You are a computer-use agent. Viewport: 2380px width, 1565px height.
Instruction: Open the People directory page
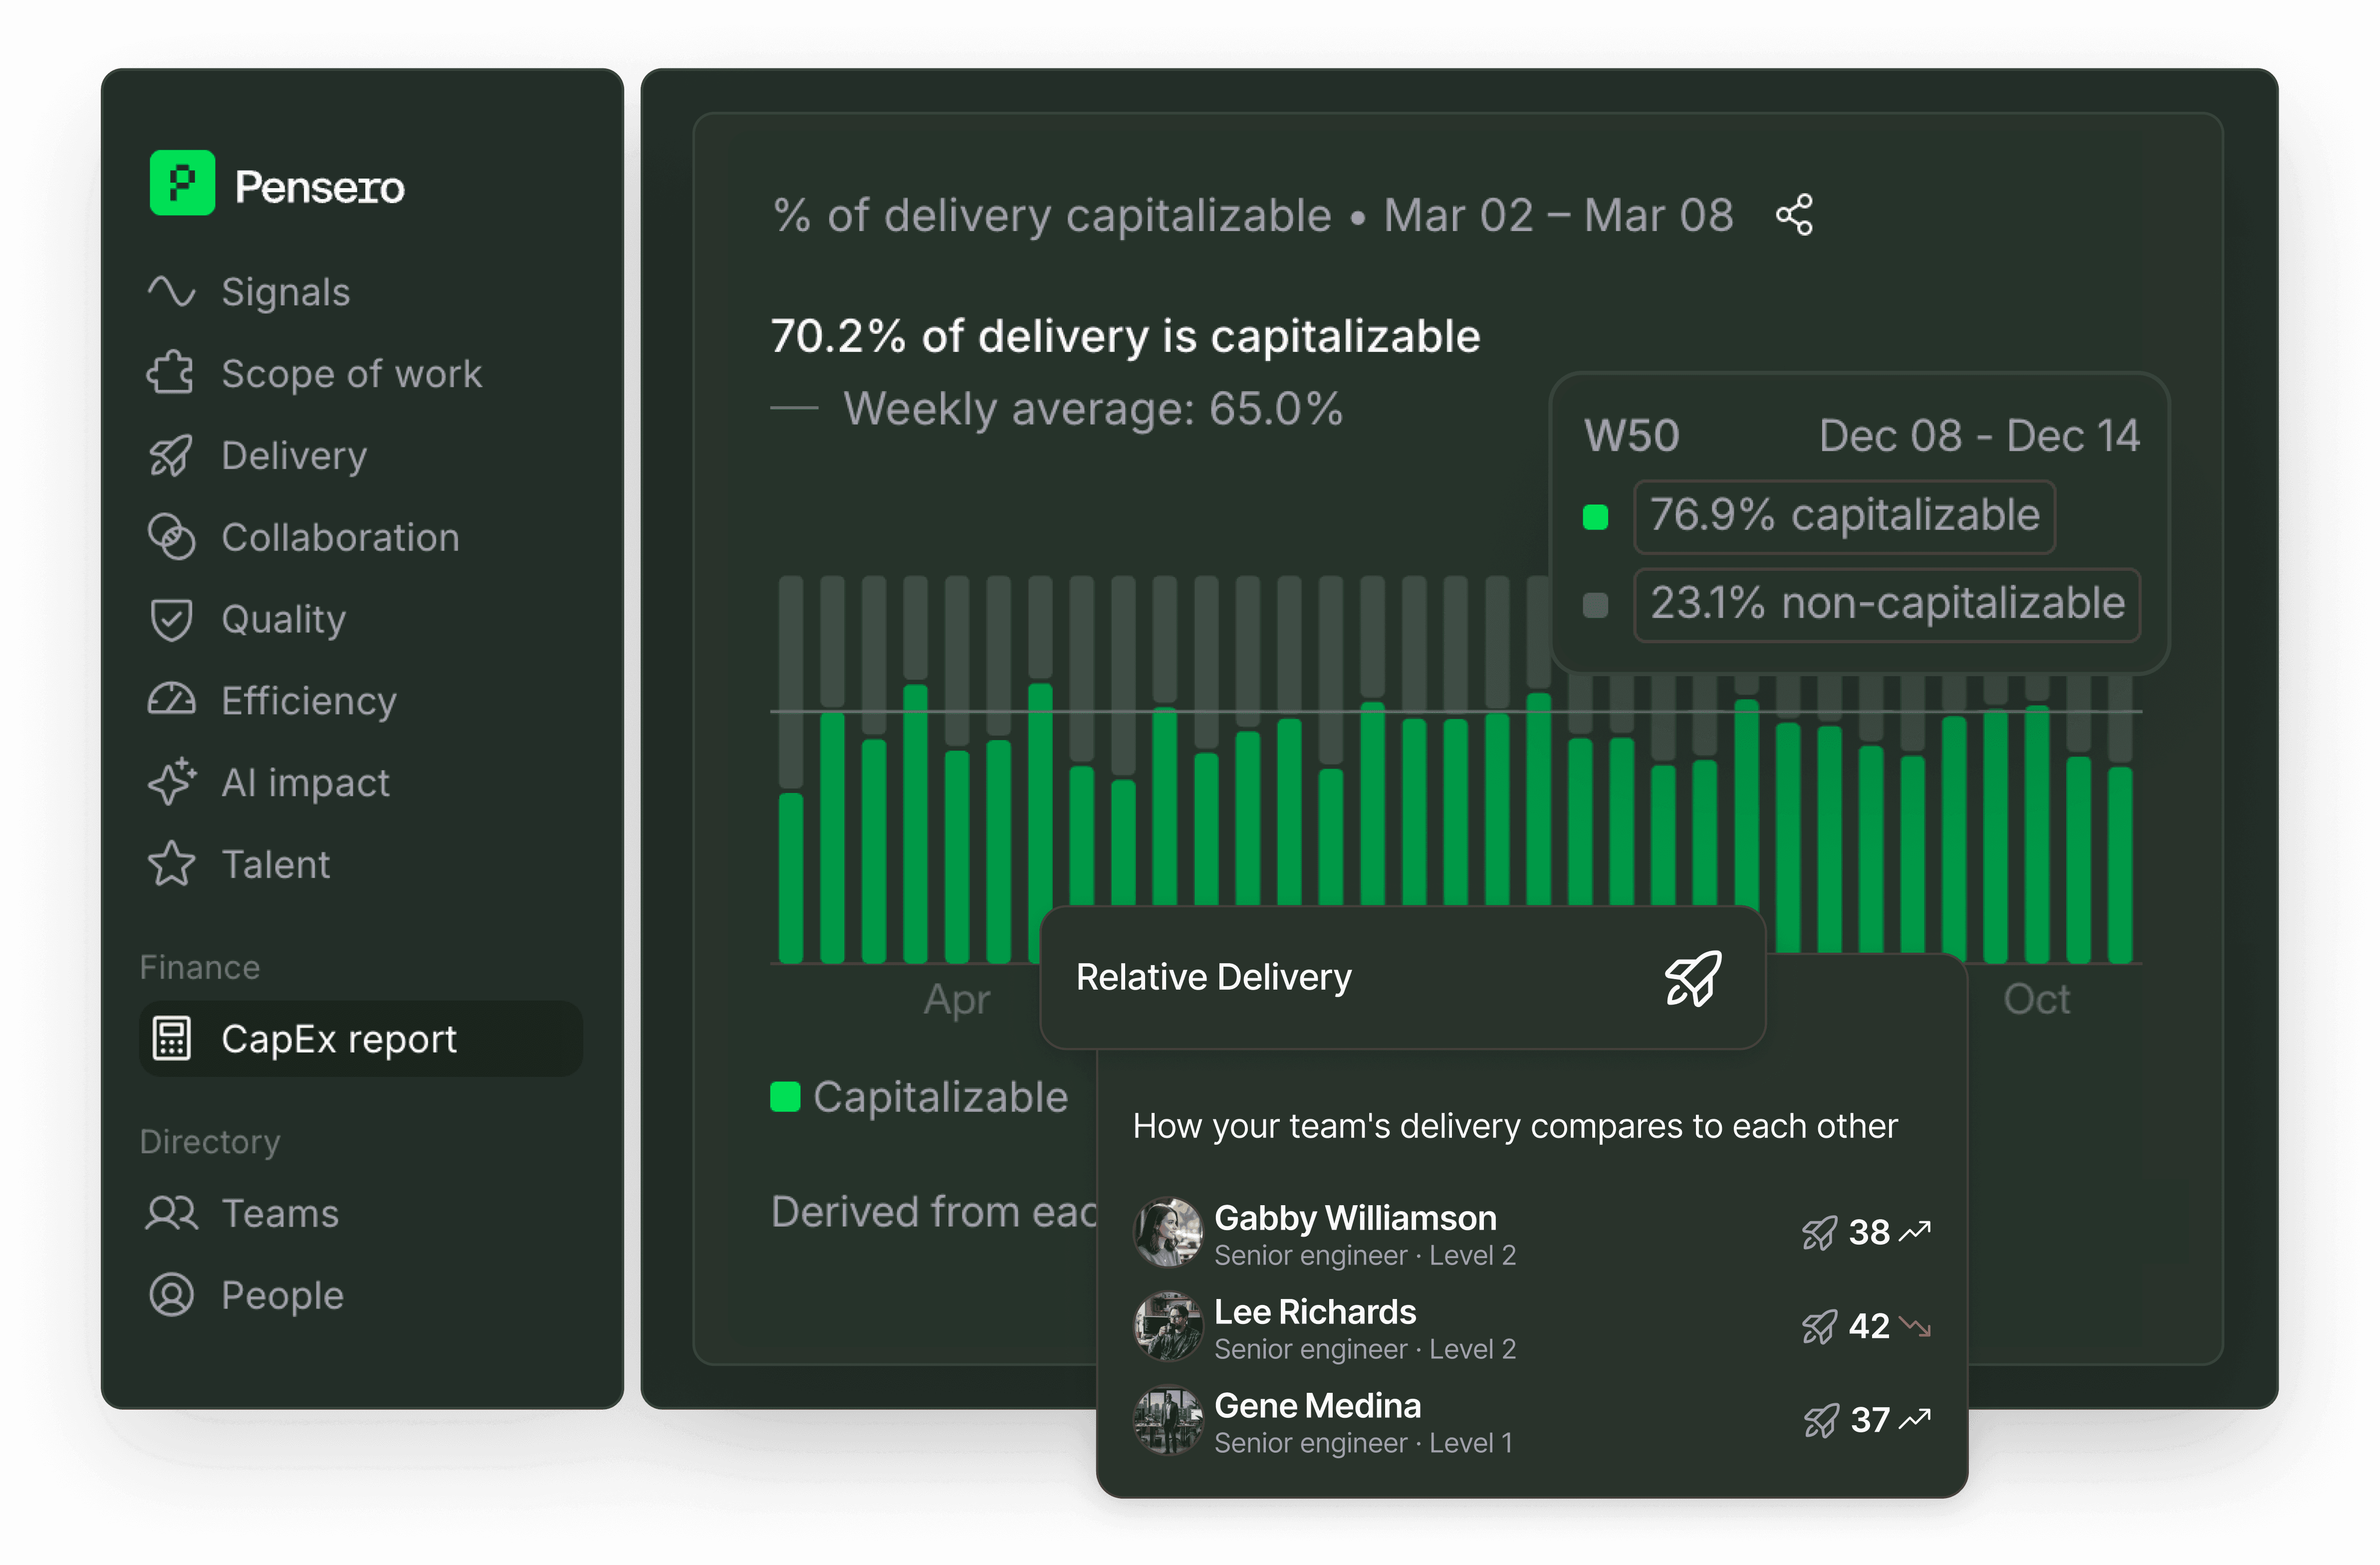coord(282,1295)
